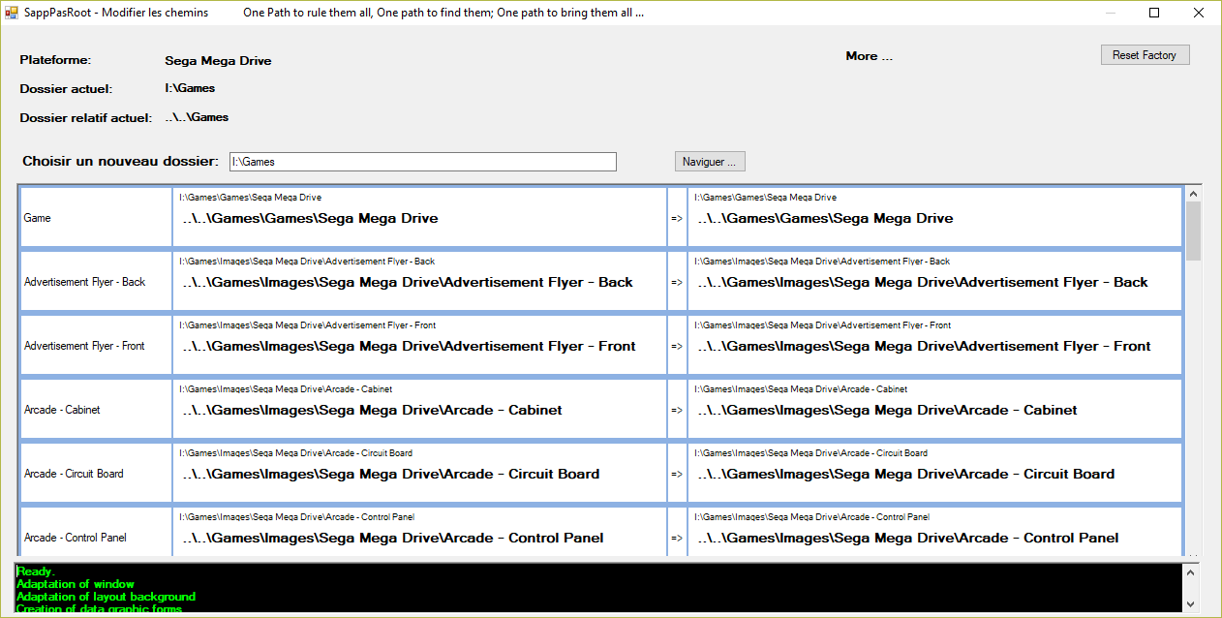Click Game row bold relative path before the arrow
Image resolution: width=1222 pixels, height=618 pixels.
(310, 219)
